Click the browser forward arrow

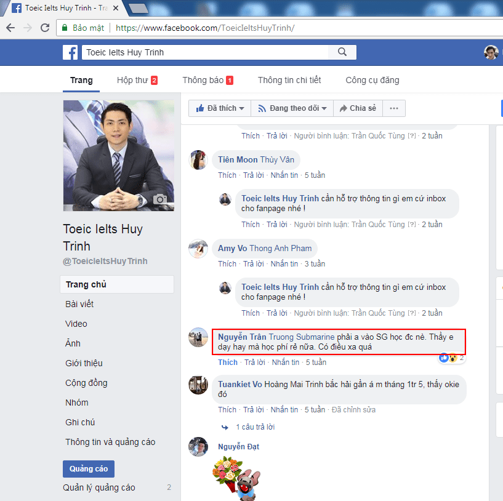[28, 28]
